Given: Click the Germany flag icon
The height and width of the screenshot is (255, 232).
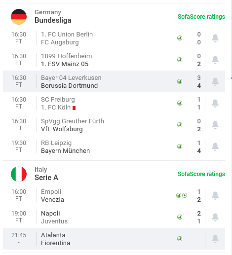Looking at the screenshot, I should (x=19, y=17).
